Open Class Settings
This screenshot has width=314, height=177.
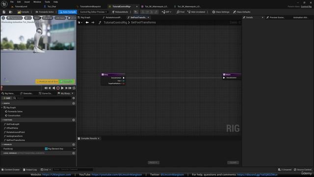(x=221, y=12)
